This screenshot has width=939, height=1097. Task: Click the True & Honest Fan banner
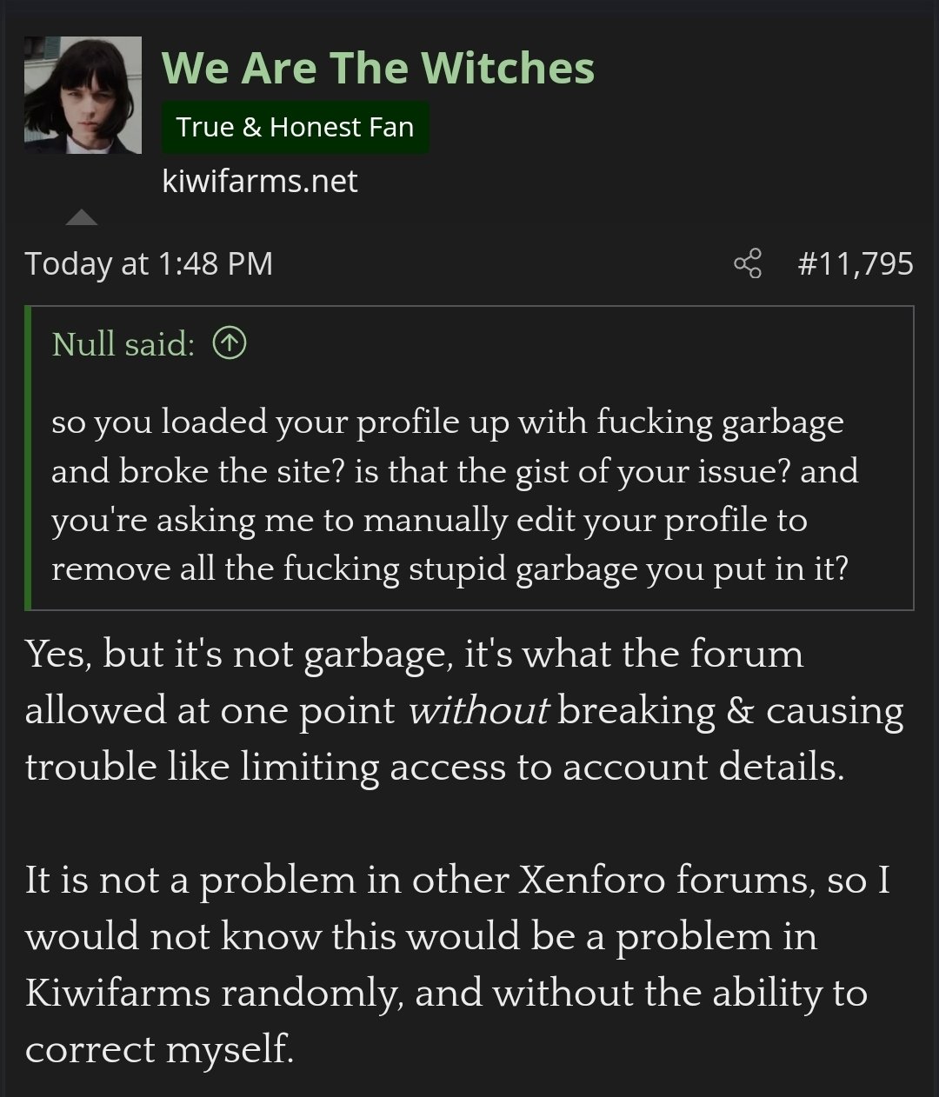coord(295,127)
